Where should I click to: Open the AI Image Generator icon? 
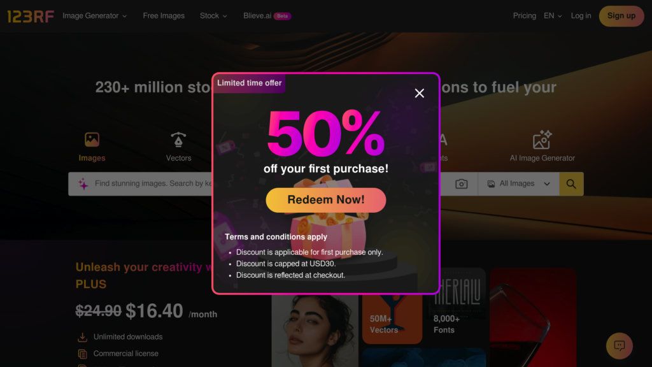542,140
